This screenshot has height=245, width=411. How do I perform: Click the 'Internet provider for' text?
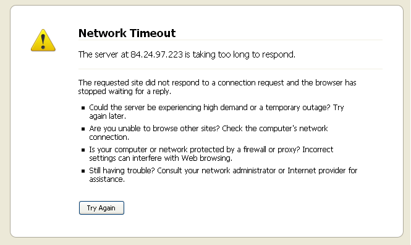pos(323,171)
